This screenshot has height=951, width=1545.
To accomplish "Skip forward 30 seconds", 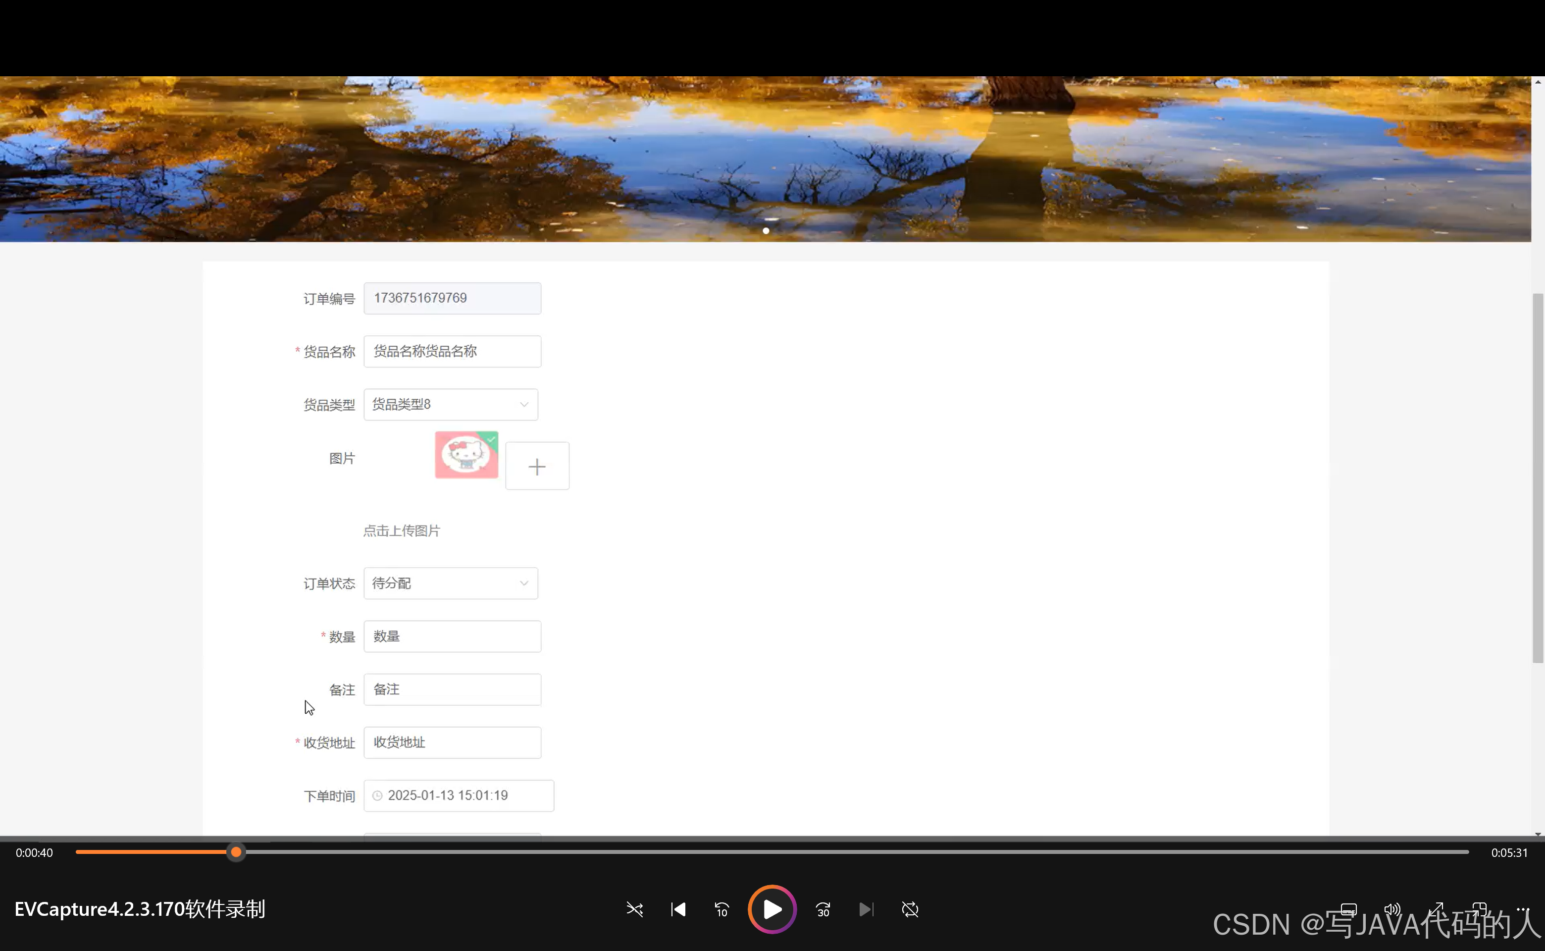I will tap(823, 909).
